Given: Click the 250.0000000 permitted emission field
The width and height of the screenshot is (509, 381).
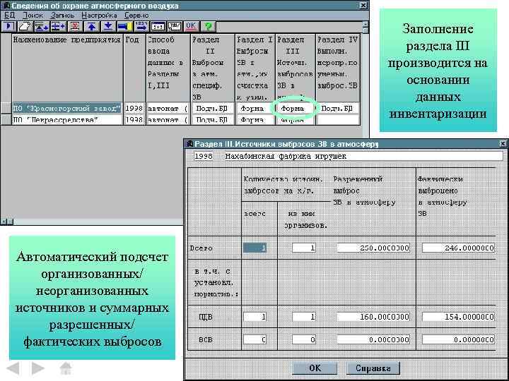Looking at the screenshot, I should [x=373, y=248].
